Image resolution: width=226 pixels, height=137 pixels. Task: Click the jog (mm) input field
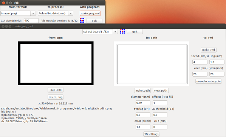217,62
